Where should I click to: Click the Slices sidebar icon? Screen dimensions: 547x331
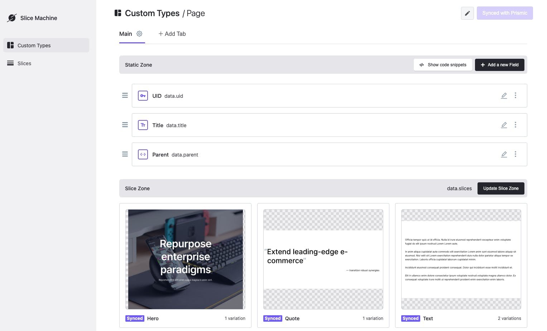coord(10,63)
